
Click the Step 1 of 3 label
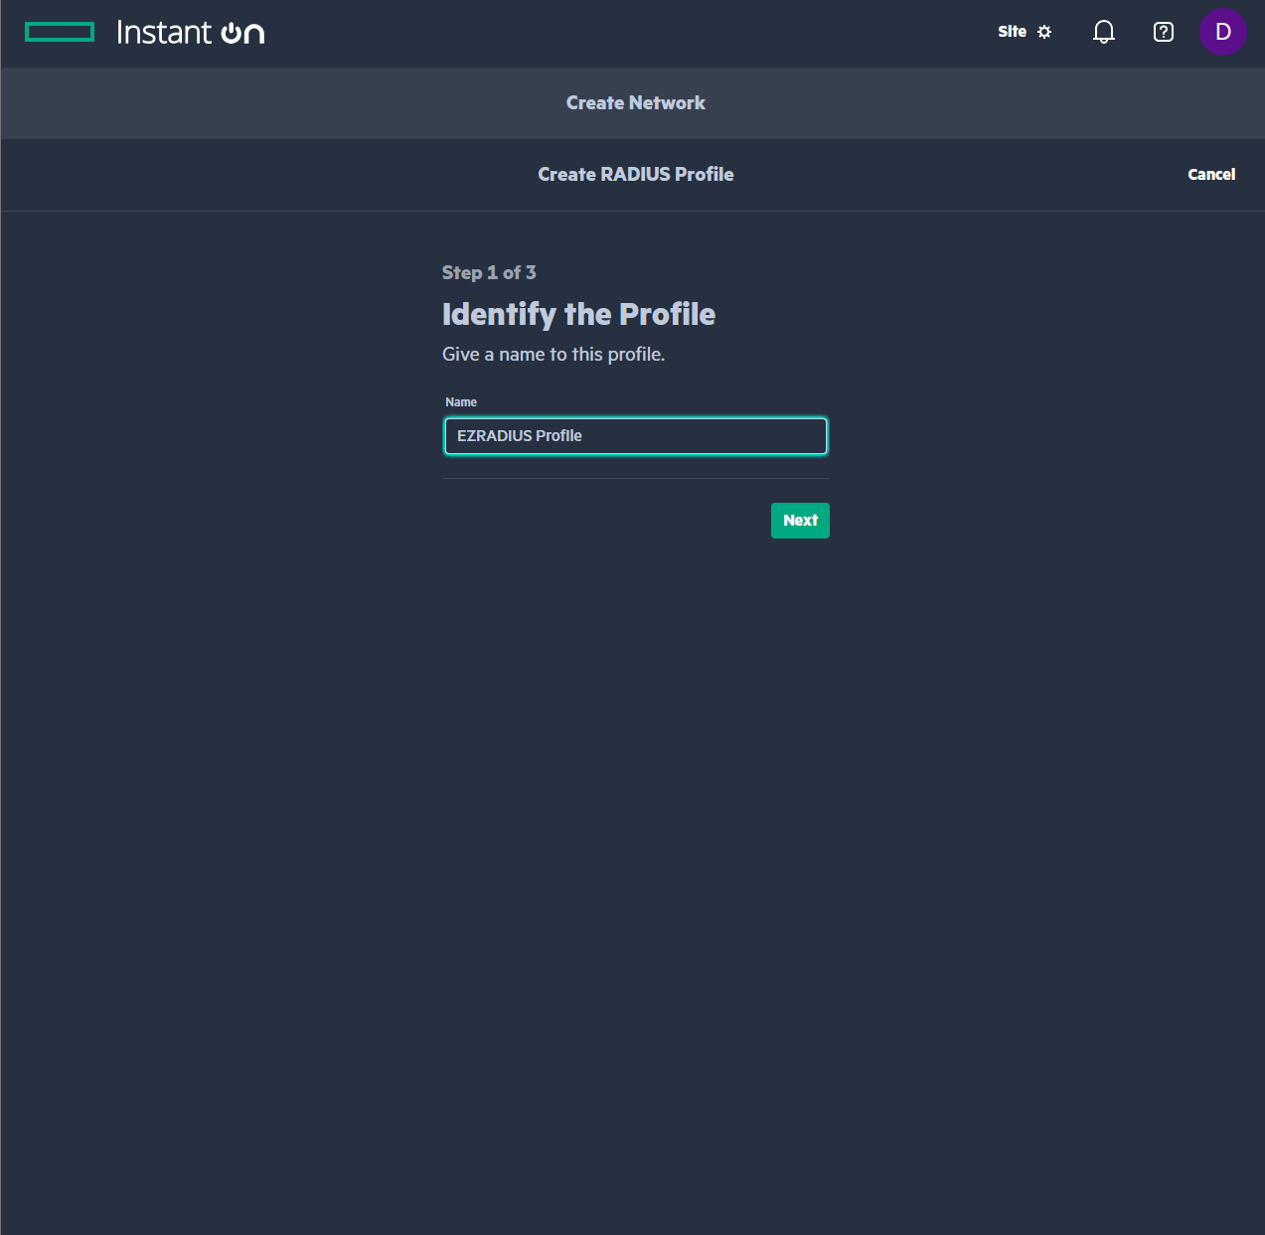(x=489, y=272)
